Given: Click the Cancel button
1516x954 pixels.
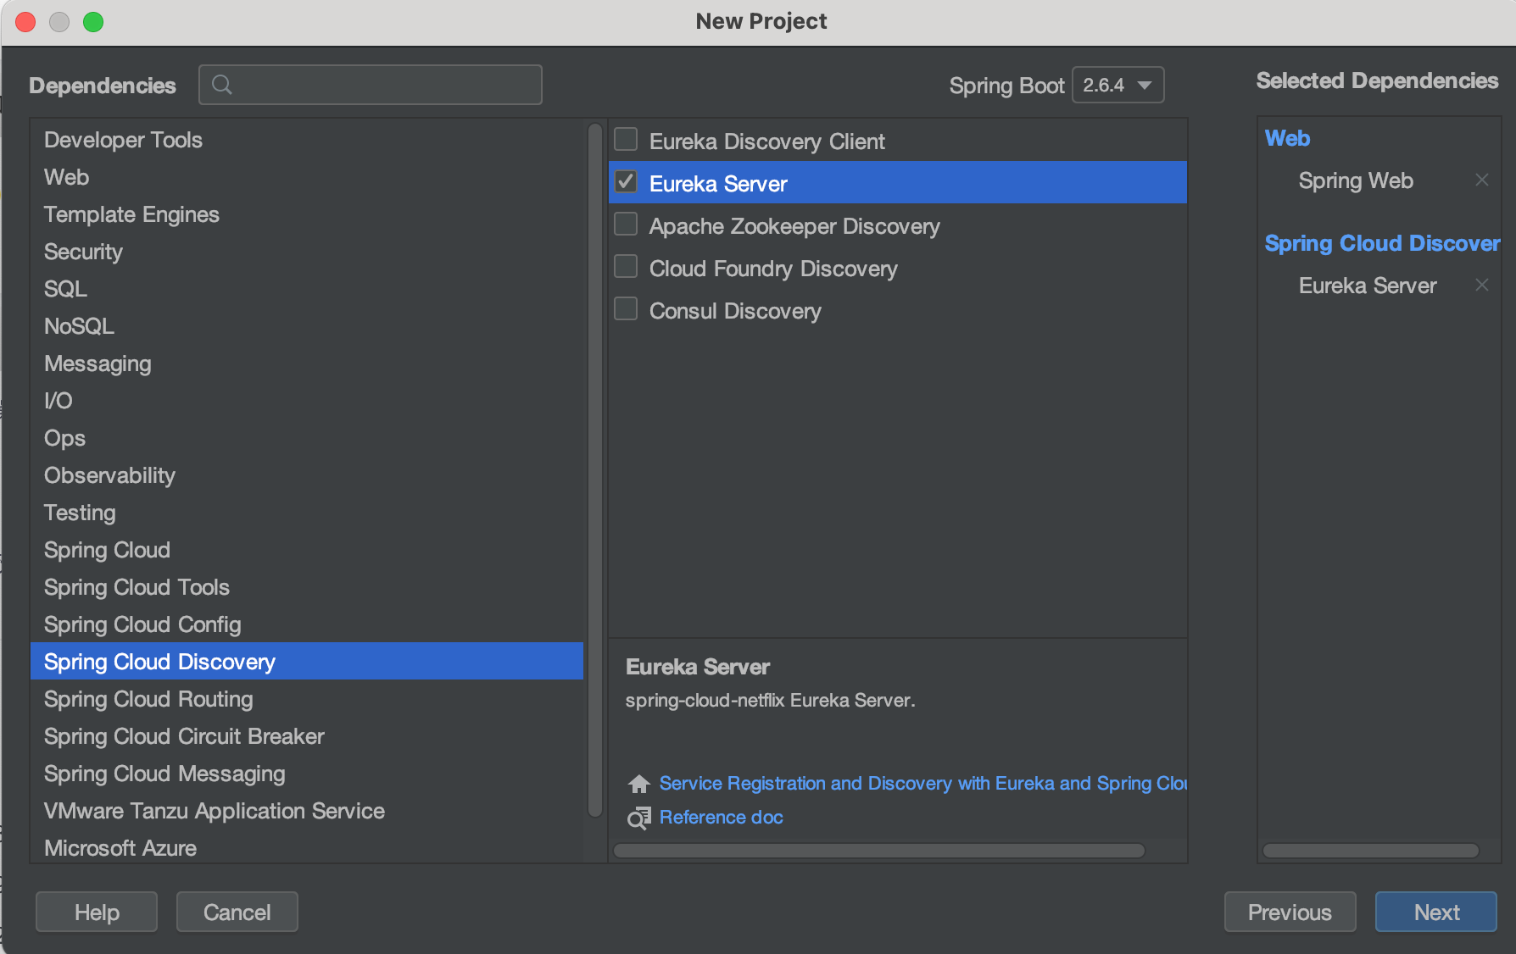Looking at the screenshot, I should click(237, 912).
